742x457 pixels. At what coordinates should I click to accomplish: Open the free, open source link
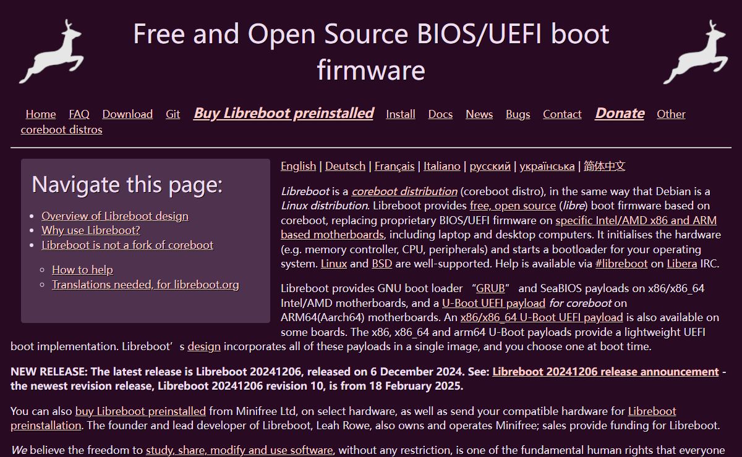pos(513,206)
